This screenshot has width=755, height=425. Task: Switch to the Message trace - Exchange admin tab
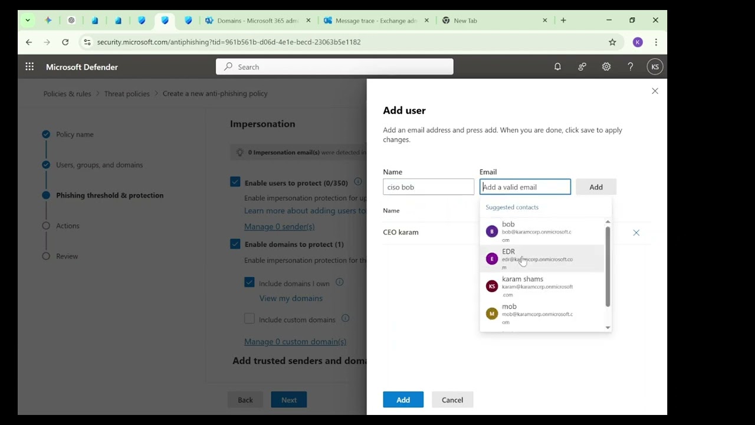(376, 21)
